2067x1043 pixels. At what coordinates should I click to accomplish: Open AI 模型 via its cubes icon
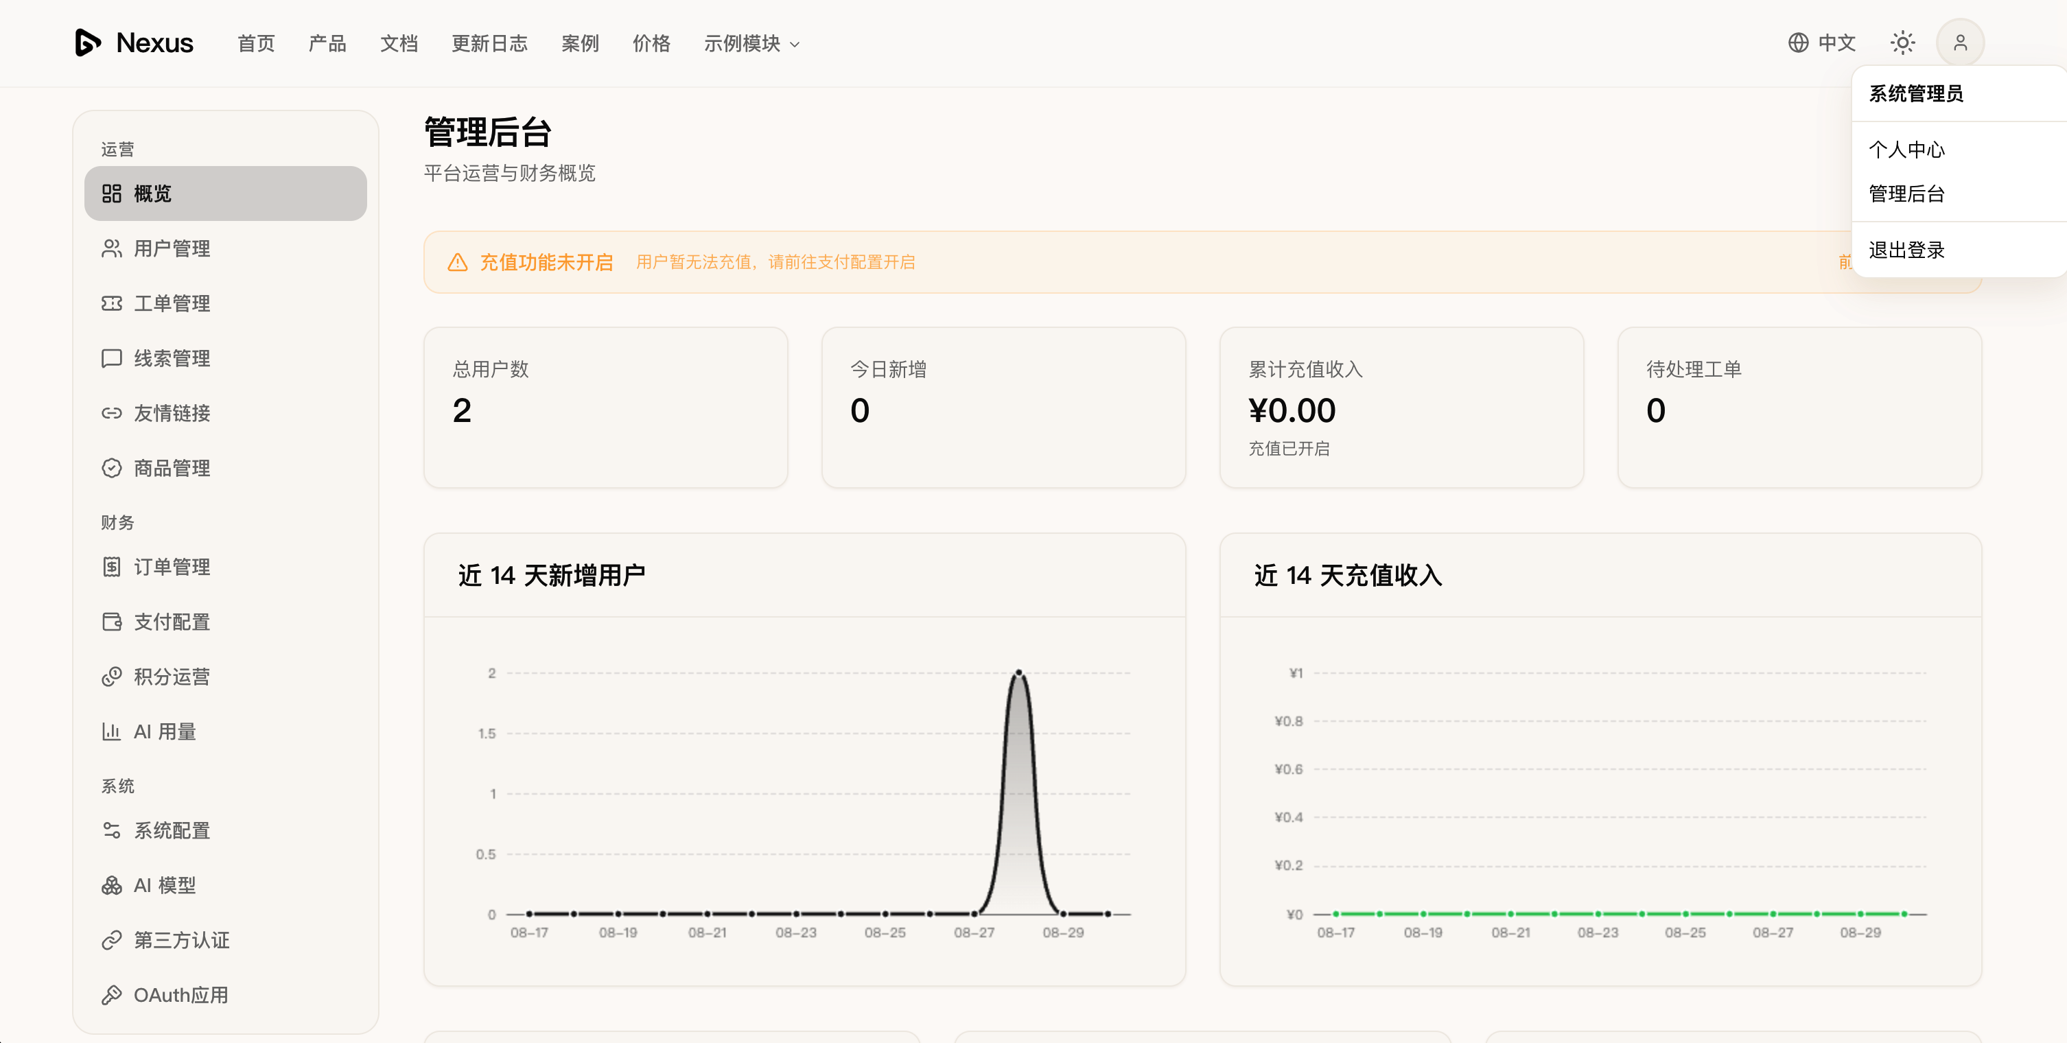[x=112, y=885]
